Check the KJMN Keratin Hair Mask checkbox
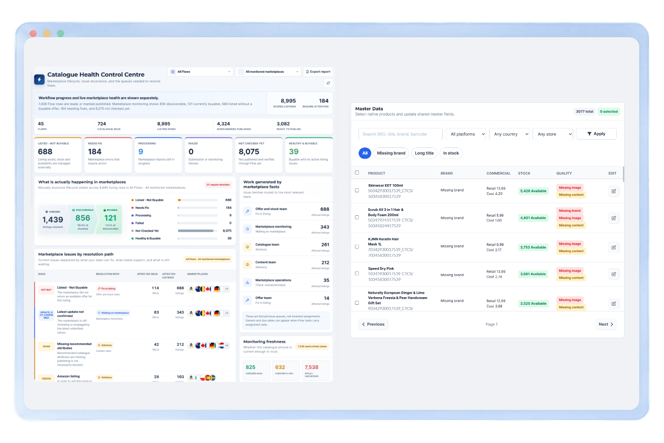The image size is (664, 443). click(357, 247)
